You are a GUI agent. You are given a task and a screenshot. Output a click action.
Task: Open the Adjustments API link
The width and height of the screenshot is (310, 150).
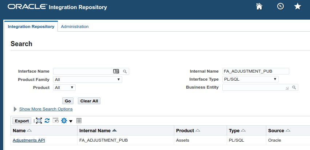click(x=29, y=140)
